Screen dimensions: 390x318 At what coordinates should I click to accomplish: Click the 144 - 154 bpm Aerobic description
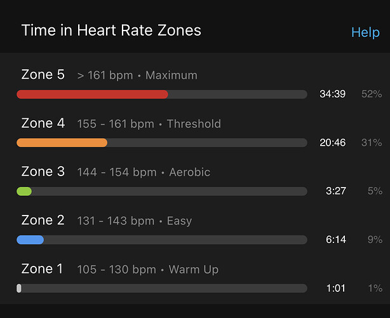tap(144, 172)
